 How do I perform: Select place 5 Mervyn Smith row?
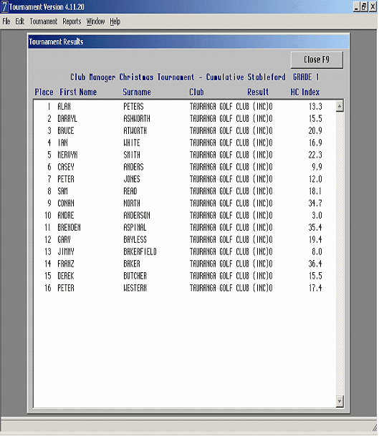184,155
